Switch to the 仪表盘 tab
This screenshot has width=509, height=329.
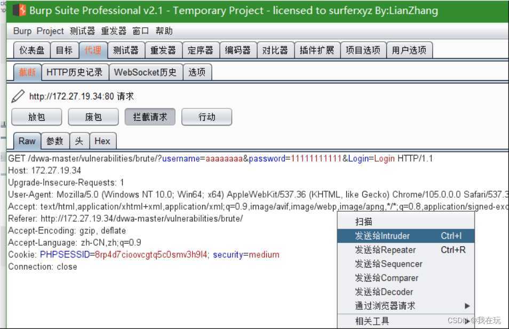[32, 50]
